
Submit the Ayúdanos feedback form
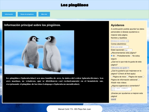point(113,99)
